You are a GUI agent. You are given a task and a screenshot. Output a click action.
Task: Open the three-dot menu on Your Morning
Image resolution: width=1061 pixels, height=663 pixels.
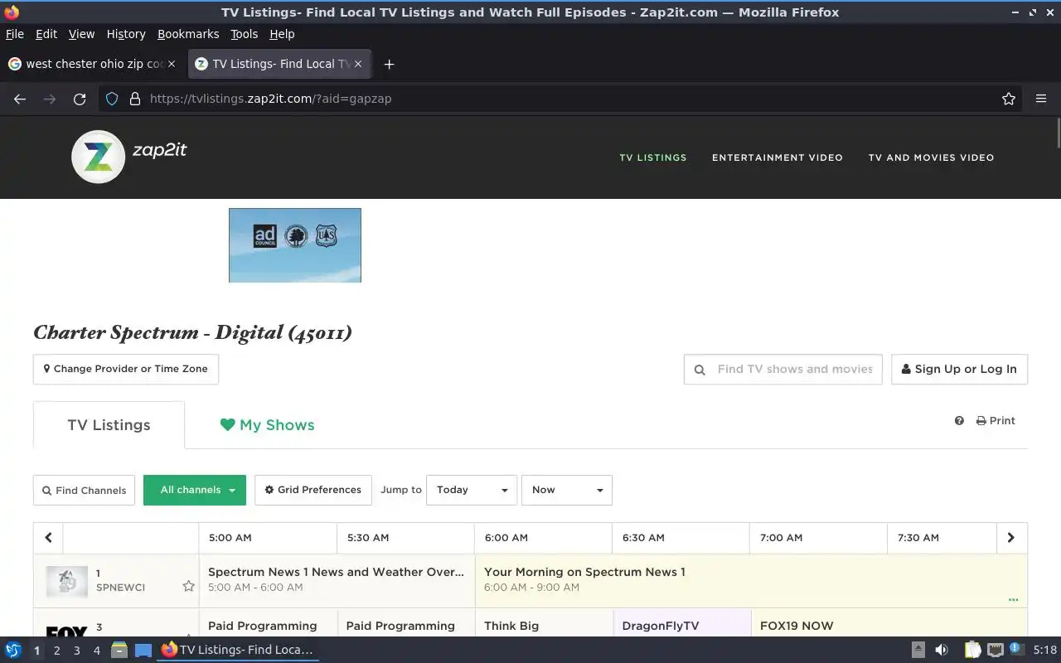pos(1013,599)
